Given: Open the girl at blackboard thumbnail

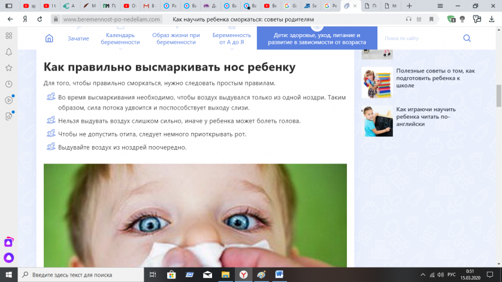Looking at the screenshot, I should click(377, 122).
